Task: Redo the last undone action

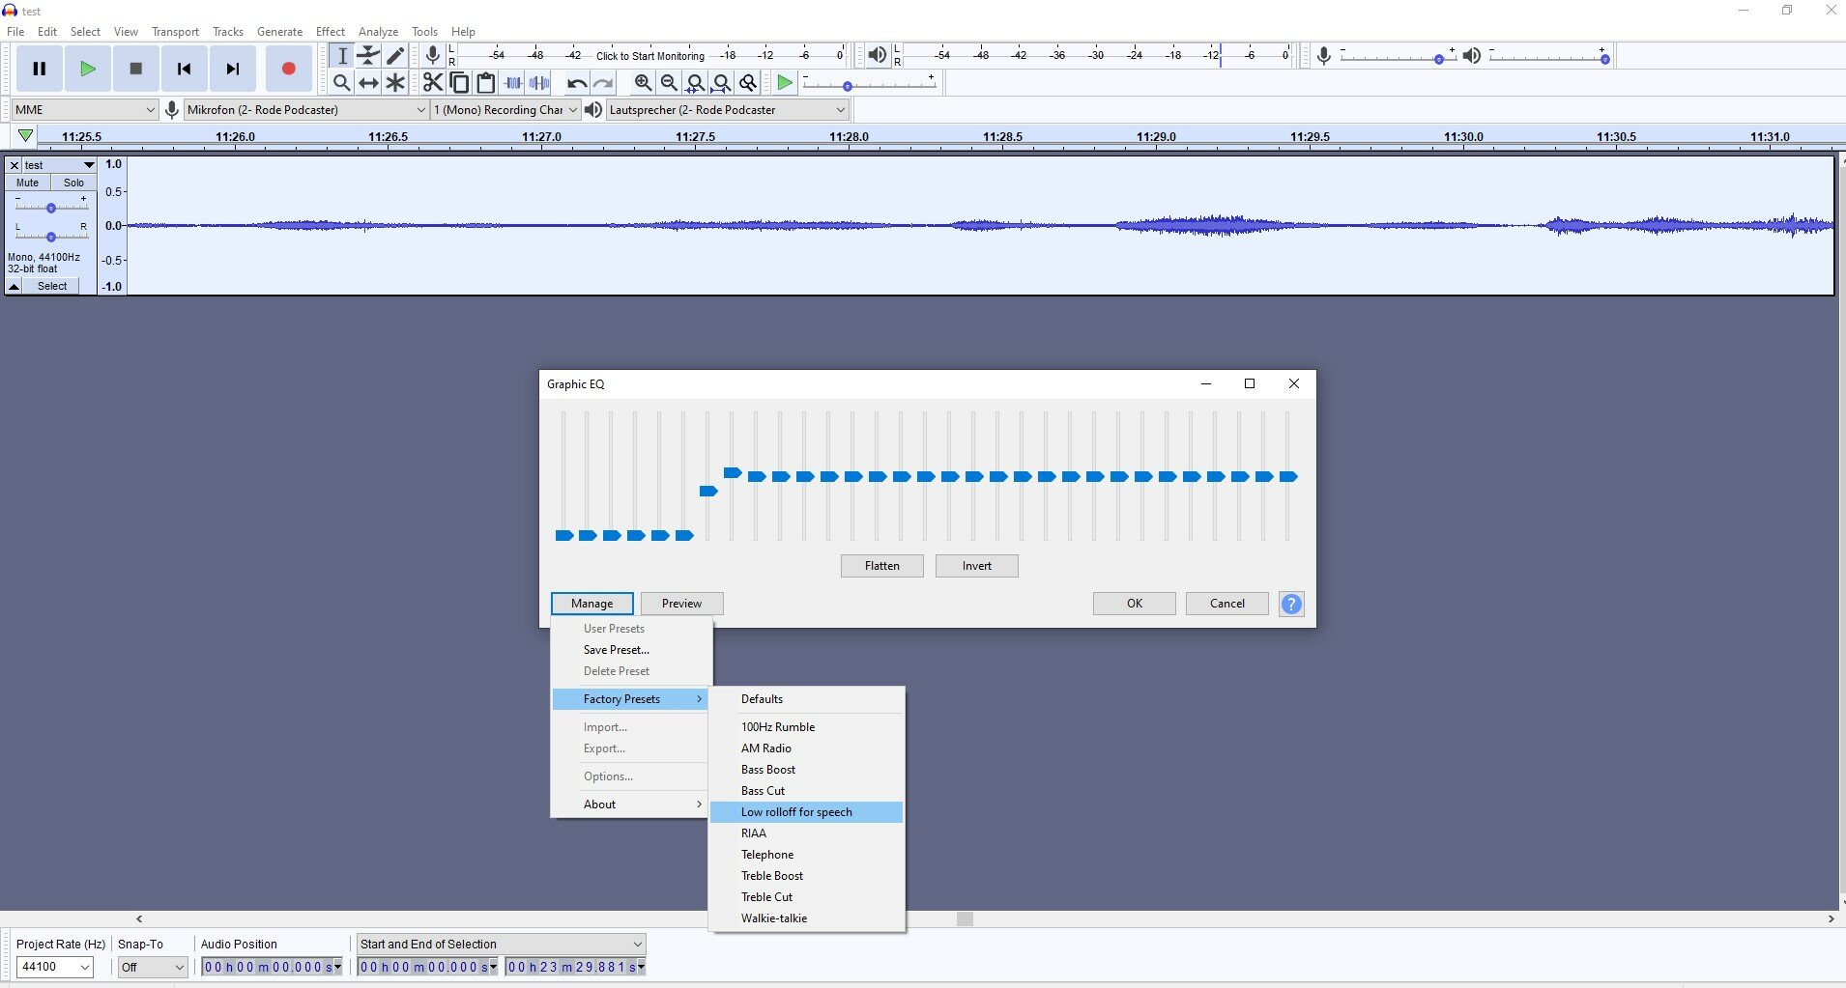Action: tap(604, 83)
